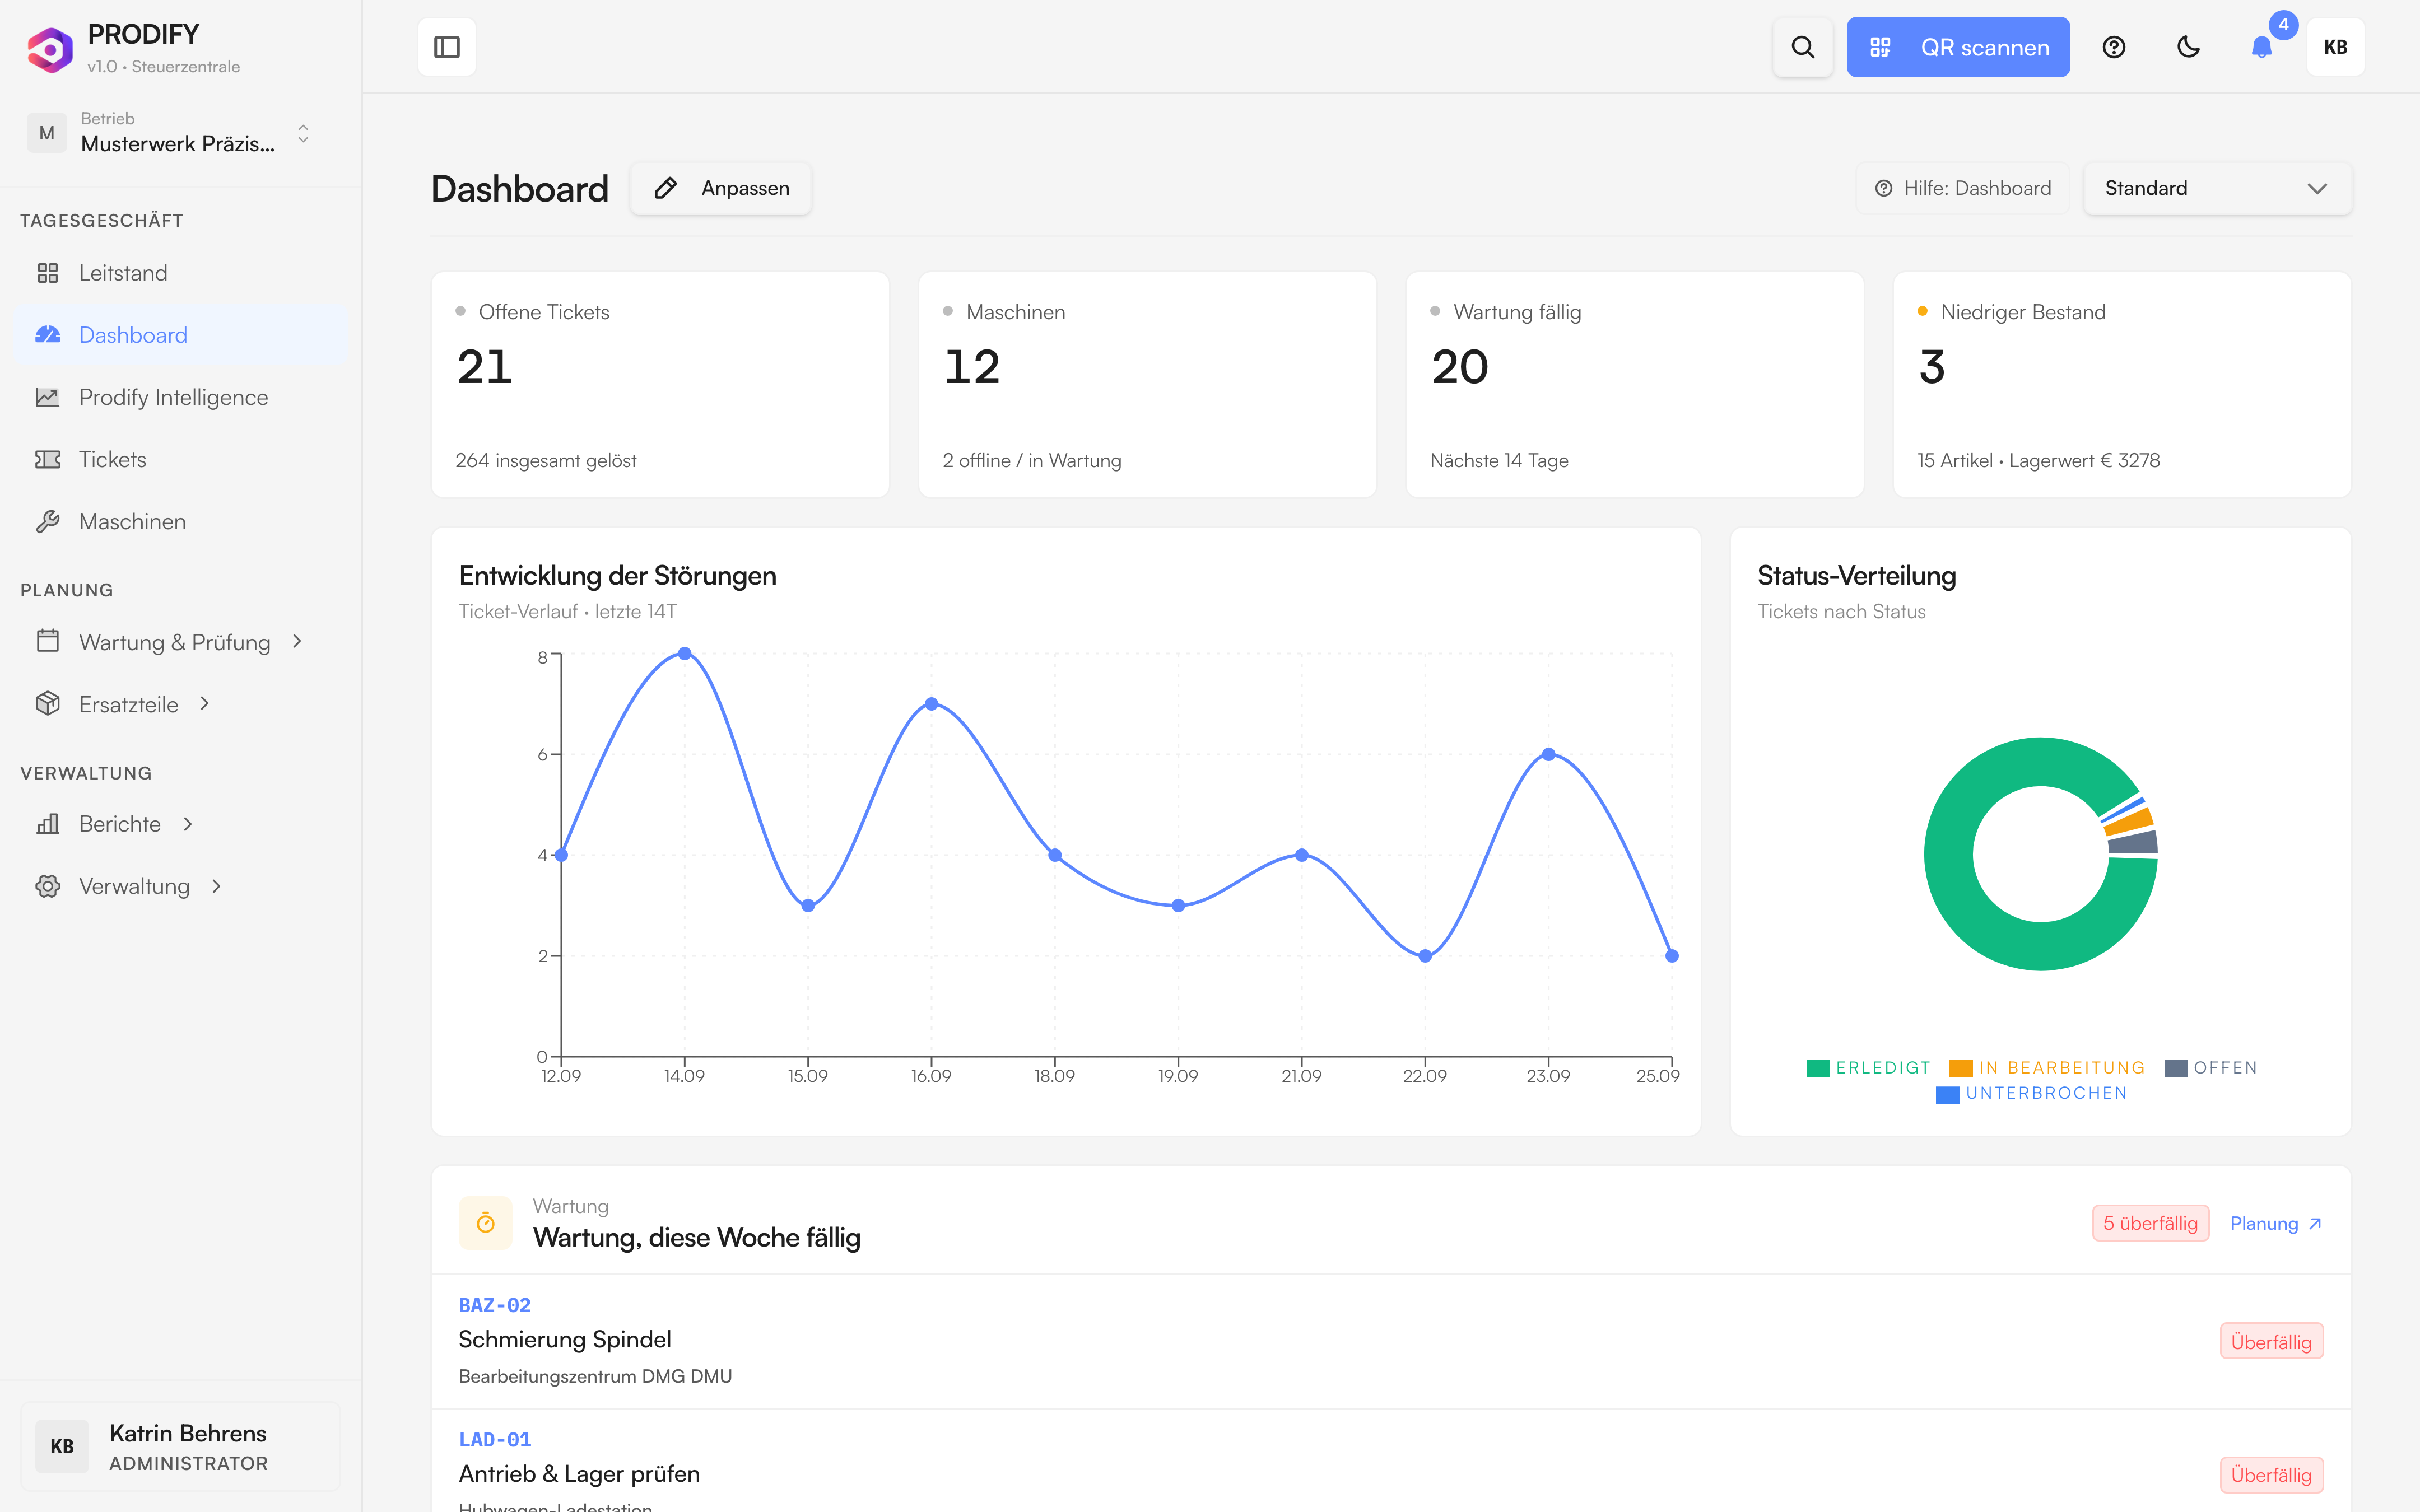Click the Anpassen button

pyautogui.click(x=721, y=188)
